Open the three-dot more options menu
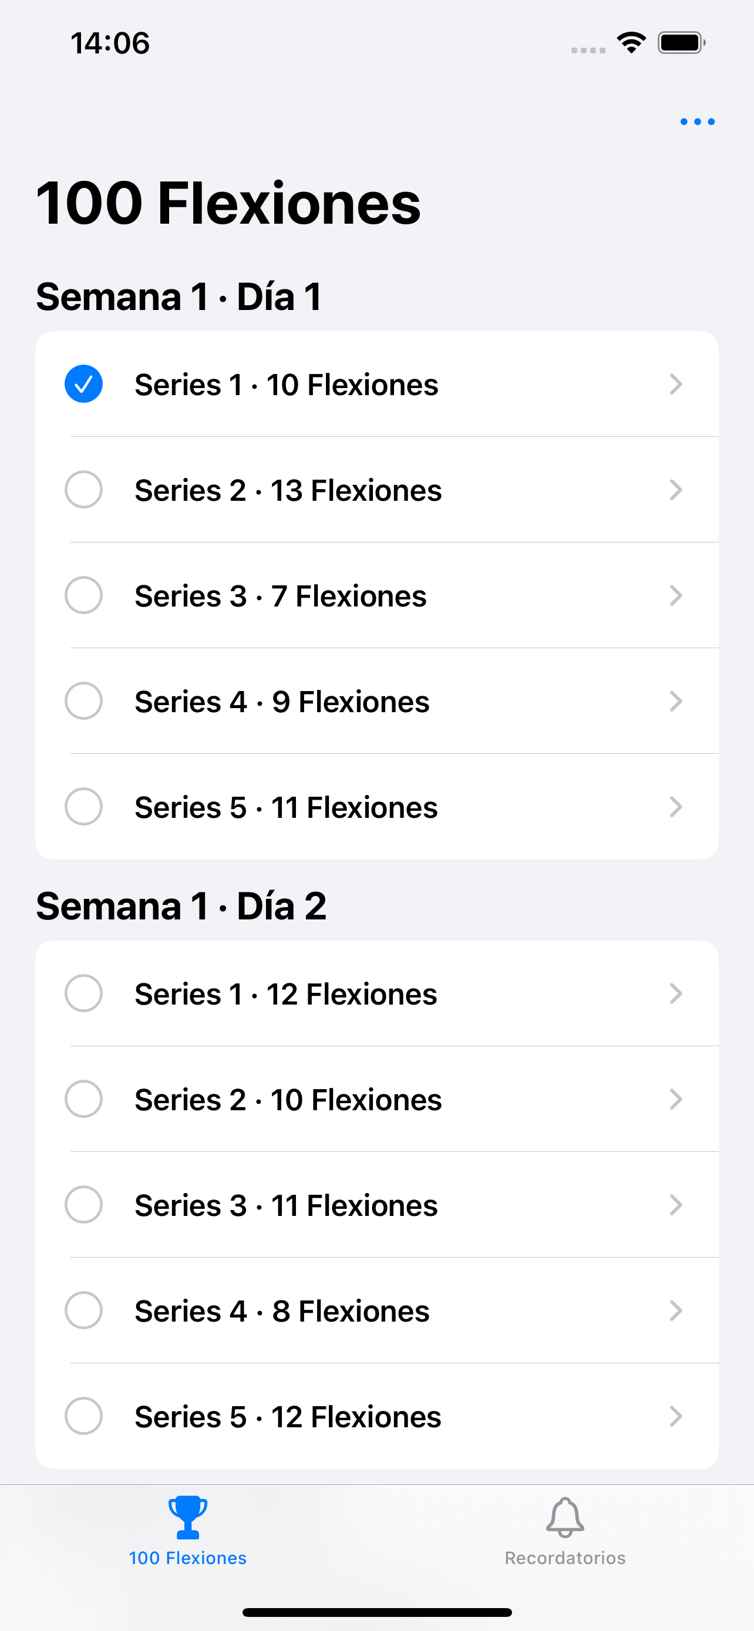Screen dimensions: 754x1631 pos(697,122)
